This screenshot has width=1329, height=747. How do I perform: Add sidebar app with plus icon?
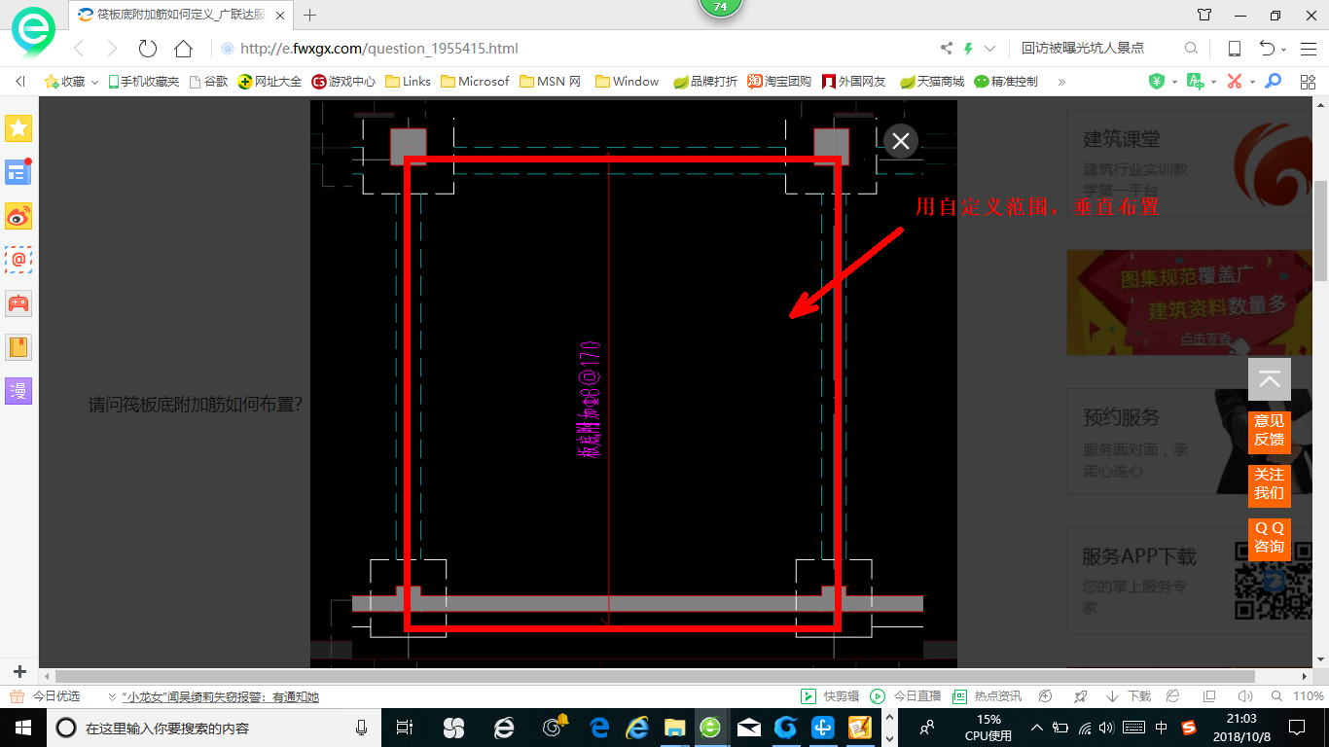(x=19, y=671)
